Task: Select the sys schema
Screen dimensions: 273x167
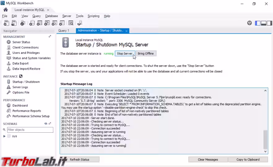Action: pos(15,136)
